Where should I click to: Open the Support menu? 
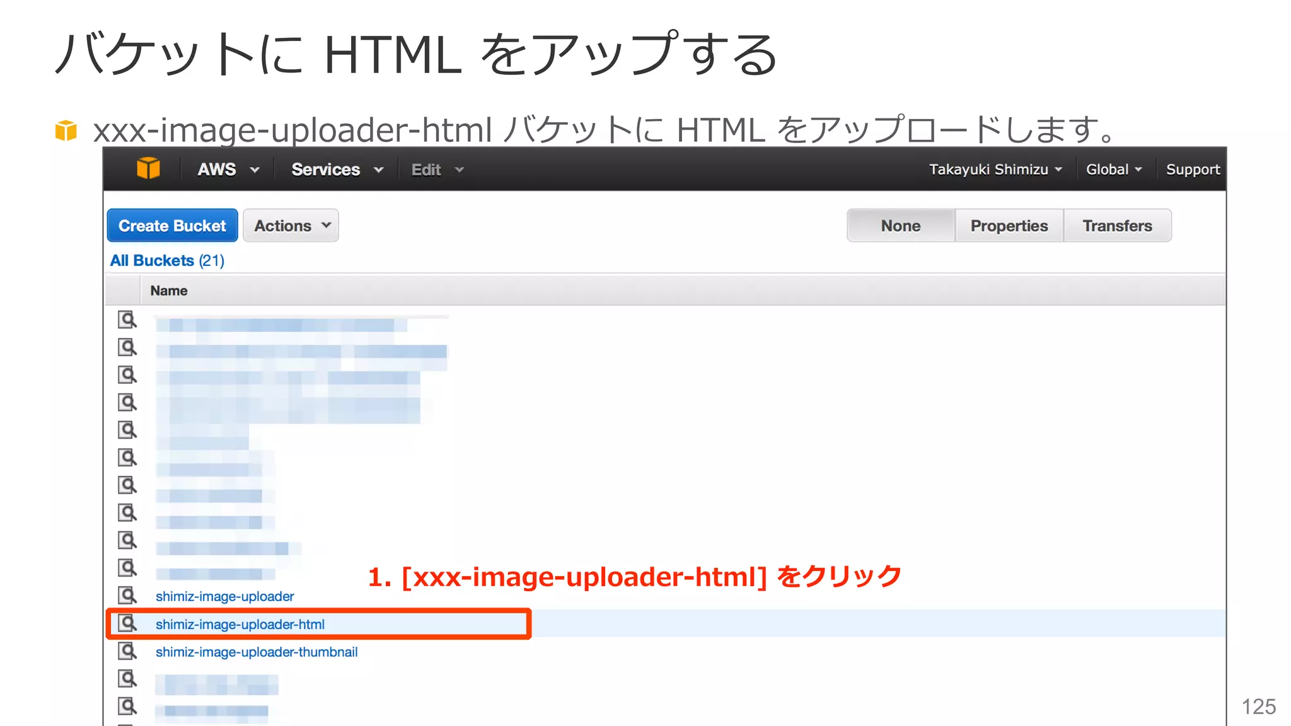pyautogui.click(x=1193, y=170)
